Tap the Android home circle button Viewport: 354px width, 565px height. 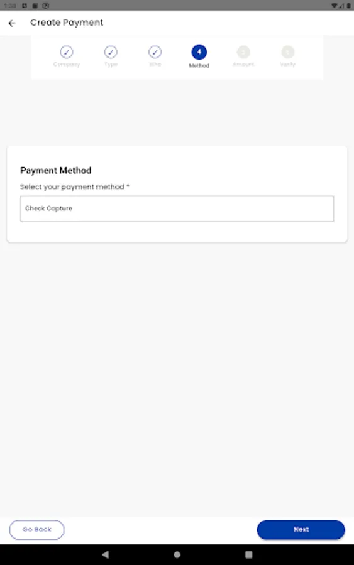(177, 554)
